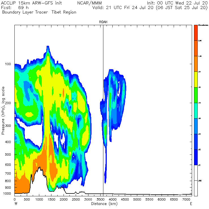Image resolution: width=209 pixels, height=209 pixels.
Task: Click the 'NCAR/MMM' header text
Action: click(x=90, y=3)
